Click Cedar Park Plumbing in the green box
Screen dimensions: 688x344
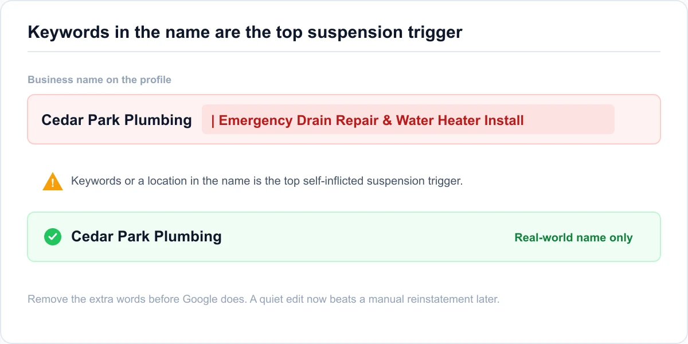point(146,236)
